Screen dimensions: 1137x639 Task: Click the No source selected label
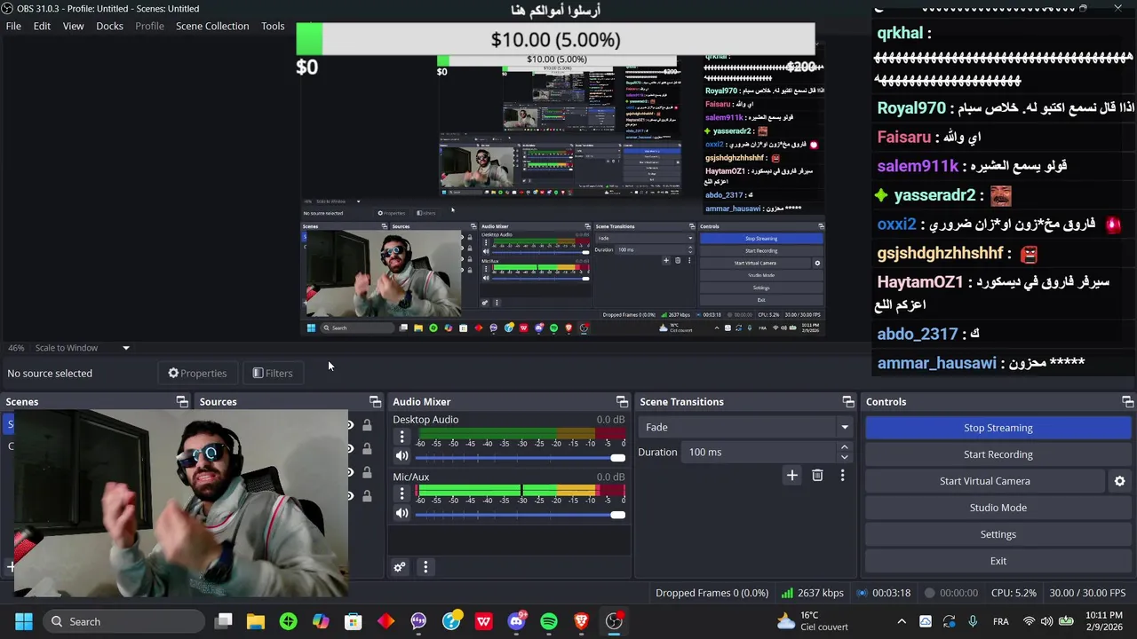(x=50, y=373)
